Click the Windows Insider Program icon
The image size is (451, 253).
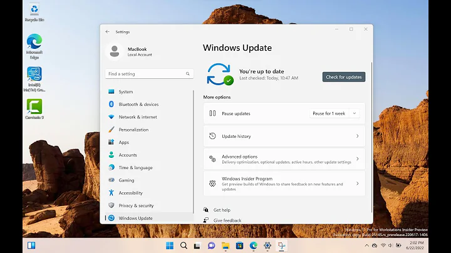point(212,183)
